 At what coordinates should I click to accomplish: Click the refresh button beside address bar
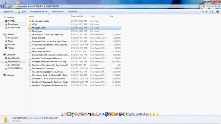pyautogui.click(x=202, y=6)
